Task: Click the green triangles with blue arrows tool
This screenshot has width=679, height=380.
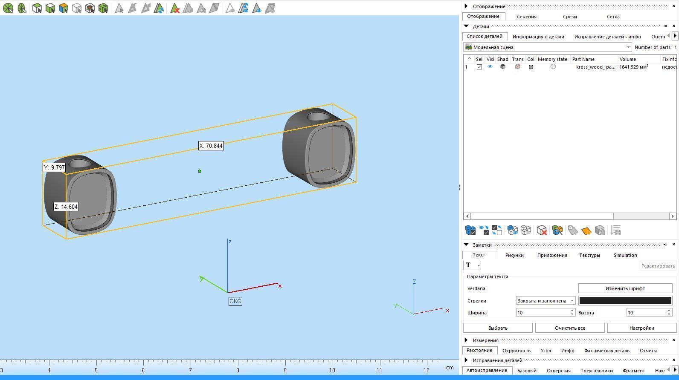Action: (159, 8)
